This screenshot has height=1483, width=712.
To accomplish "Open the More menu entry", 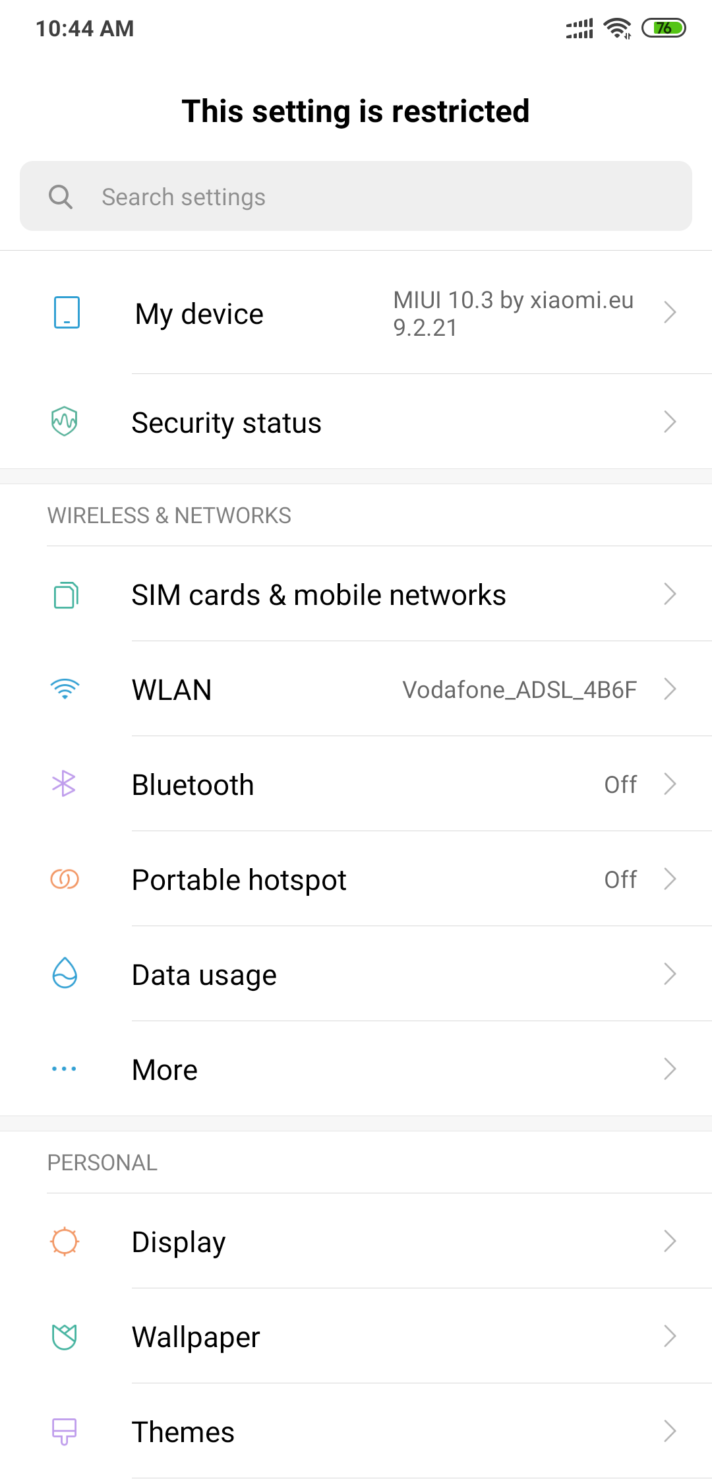I will 165,1069.
